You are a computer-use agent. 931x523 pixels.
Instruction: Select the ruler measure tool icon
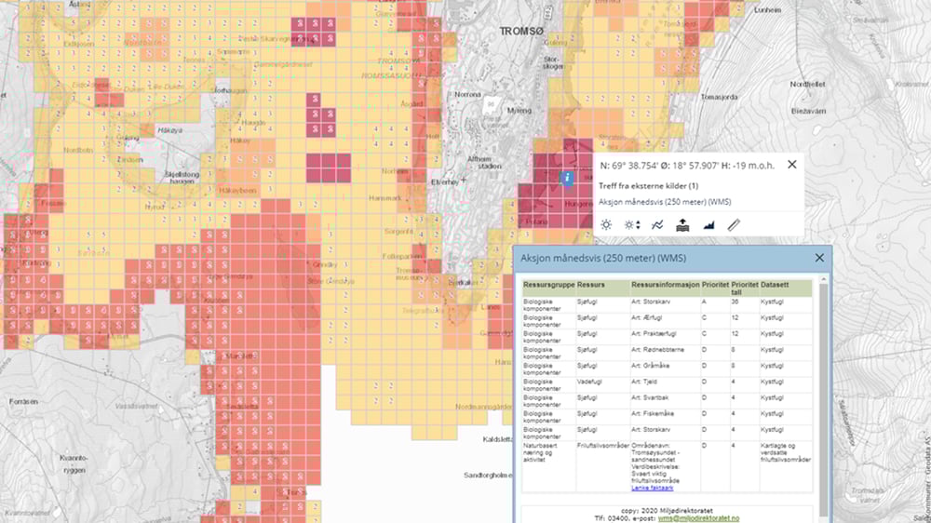tap(734, 224)
